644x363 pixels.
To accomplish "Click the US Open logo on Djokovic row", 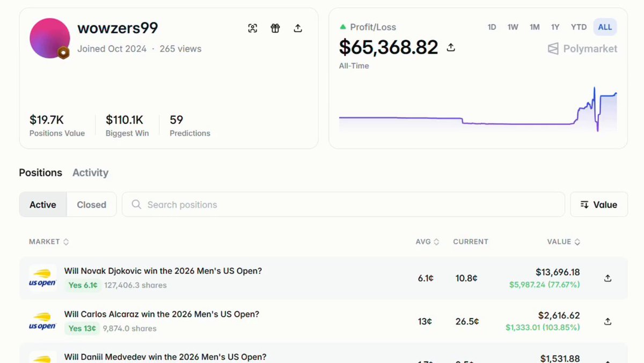I will point(43,278).
